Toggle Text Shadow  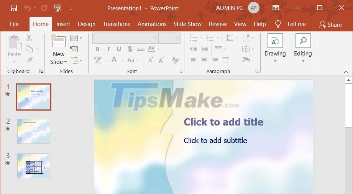pos(130,49)
